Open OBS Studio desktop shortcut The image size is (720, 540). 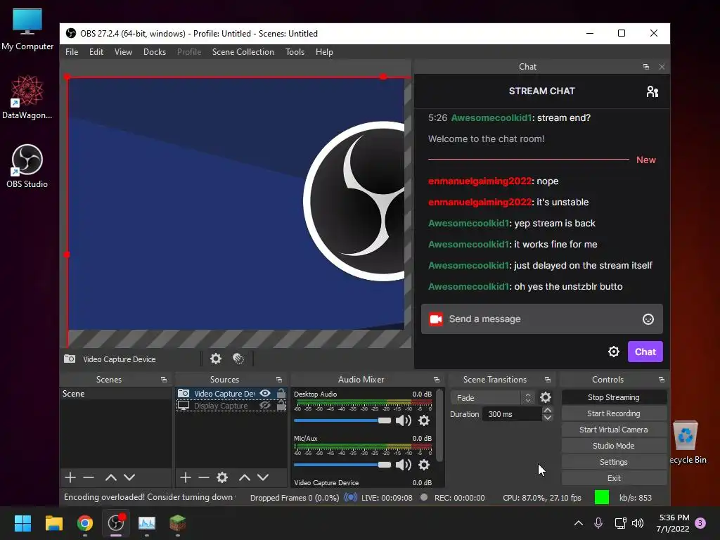click(27, 166)
